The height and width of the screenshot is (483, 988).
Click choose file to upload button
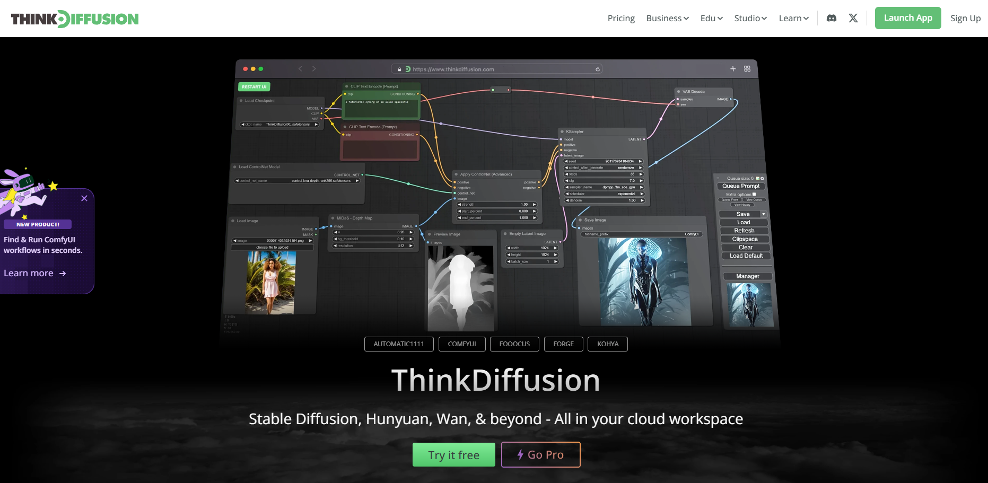(273, 247)
